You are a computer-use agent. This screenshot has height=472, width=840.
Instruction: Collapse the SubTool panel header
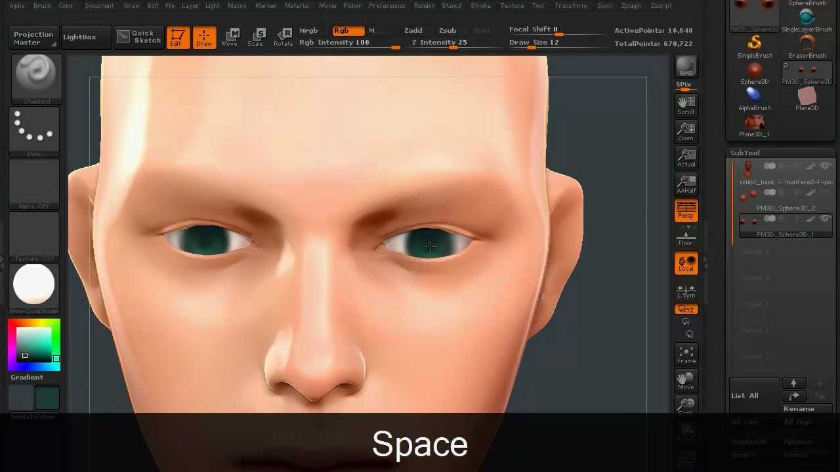point(745,153)
